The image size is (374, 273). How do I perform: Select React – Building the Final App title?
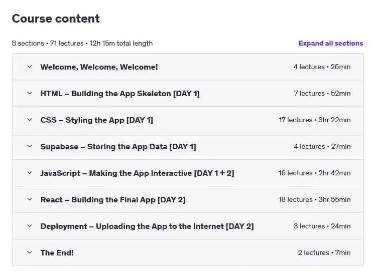pyautogui.click(x=113, y=200)
